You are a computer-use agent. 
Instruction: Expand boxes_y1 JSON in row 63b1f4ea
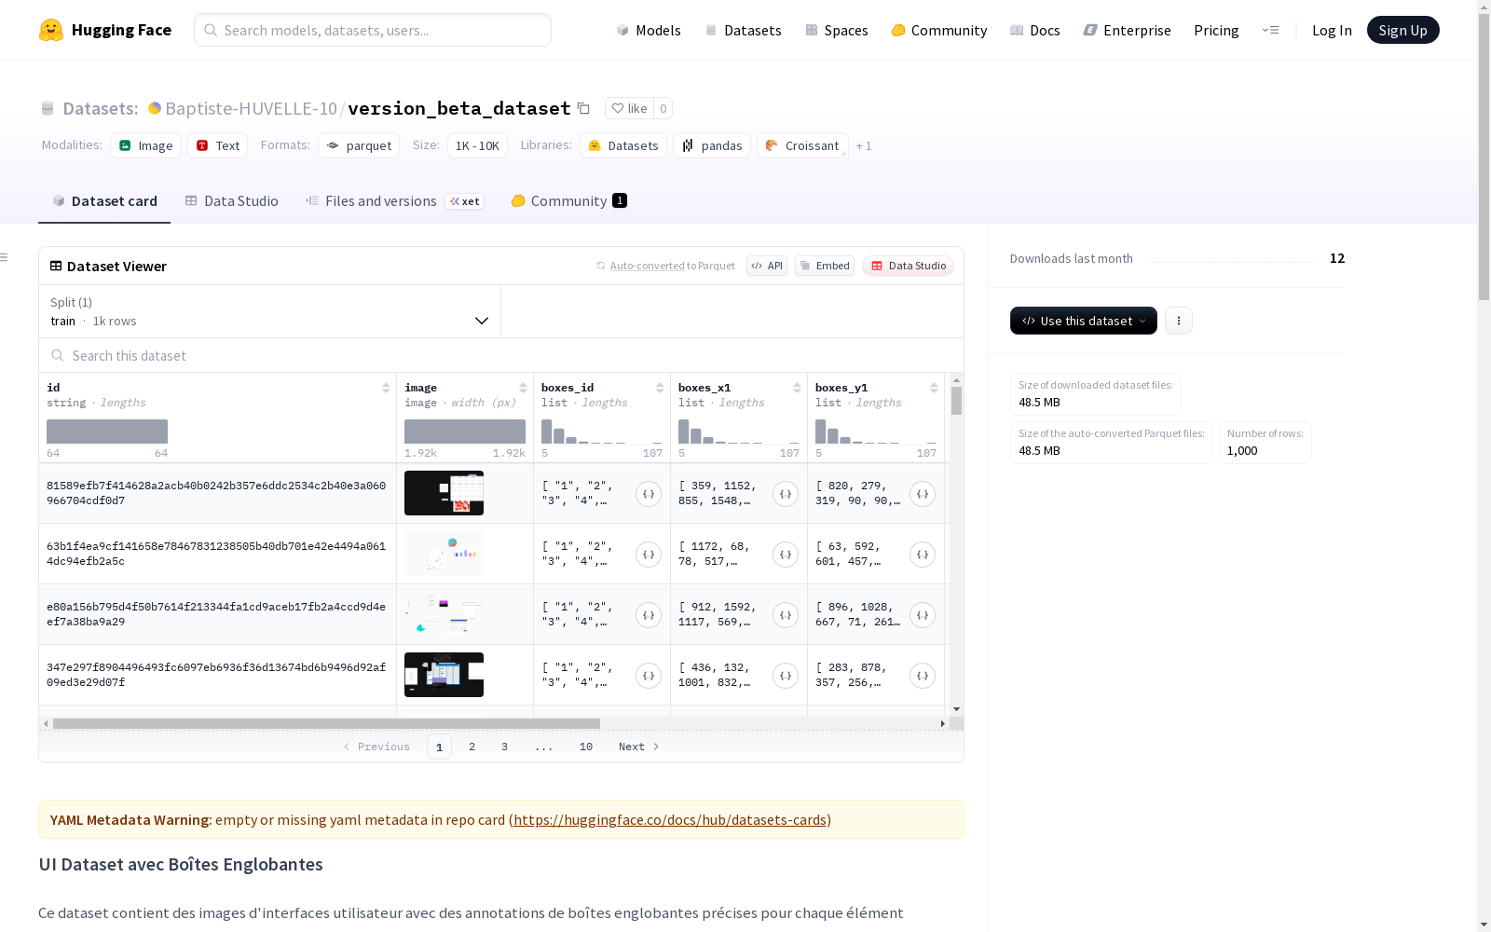pyautogui.click(x=923, y=555)
